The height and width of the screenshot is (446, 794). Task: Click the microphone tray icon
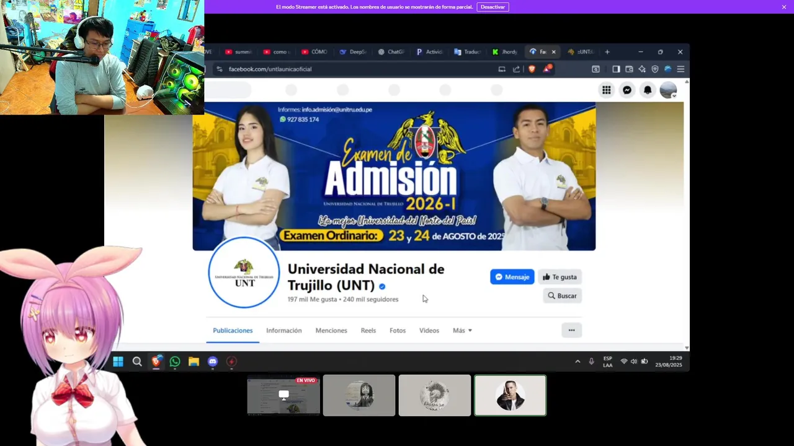pyautogui.click(x=591, y=362)
